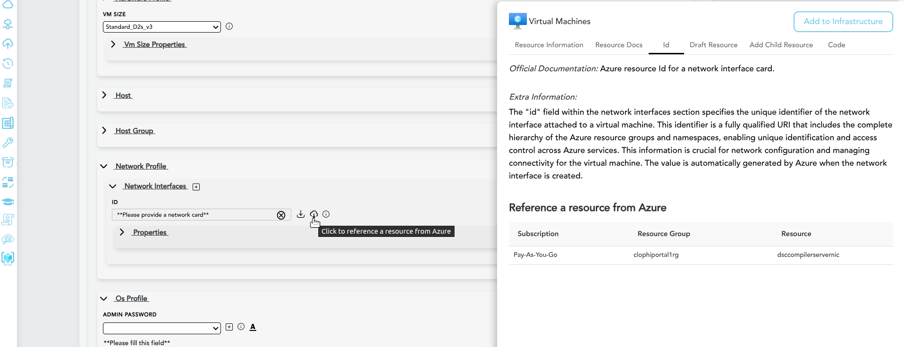Click the Properties heading link
905x347 pixels.
pyautogui.click(x=150, y=232)
